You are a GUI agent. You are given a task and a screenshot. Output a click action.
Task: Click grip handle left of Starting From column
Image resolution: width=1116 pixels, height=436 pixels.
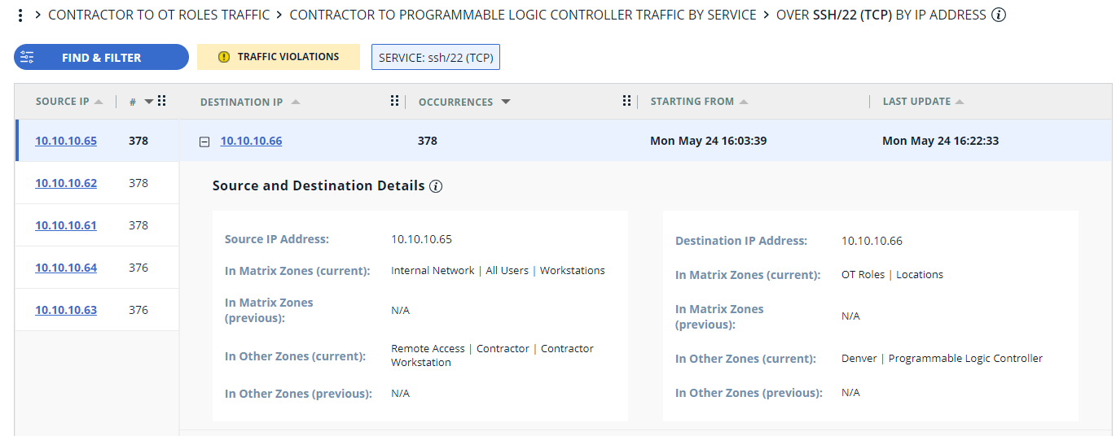pos(627,102)
